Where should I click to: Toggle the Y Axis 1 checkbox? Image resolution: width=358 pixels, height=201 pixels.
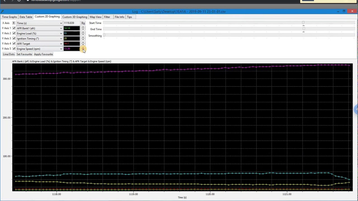tap(14, 28)
